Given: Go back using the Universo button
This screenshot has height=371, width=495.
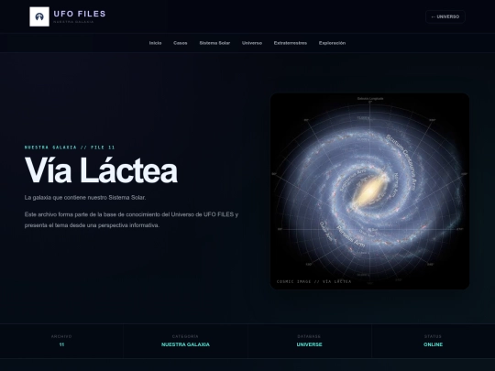Looking at the screenshot, I should coord(445,16).
